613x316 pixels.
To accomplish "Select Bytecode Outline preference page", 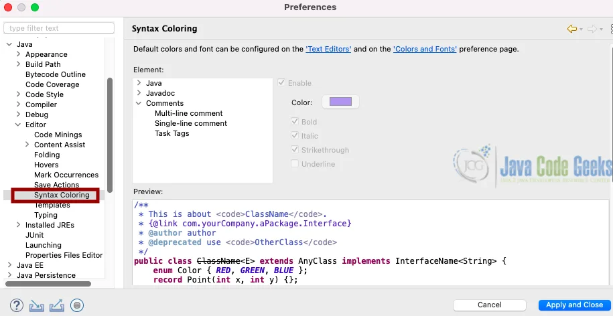I will tap(56, 74).
